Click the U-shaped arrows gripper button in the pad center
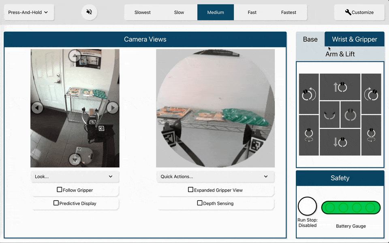The width and height of the screenshot is (389, 243). pyautogui.click(x=329, y=114)
